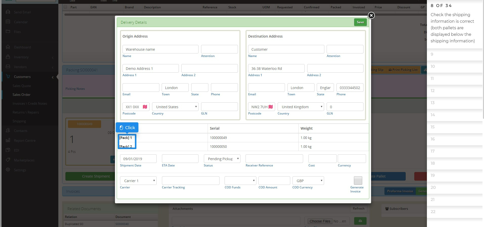
Task: Open the Shipping submenu item
Action: pyautogui.click(x=19, y=121)
